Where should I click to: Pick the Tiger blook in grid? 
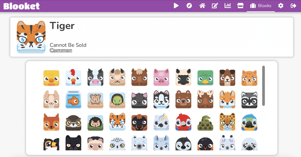pos(117,122)
